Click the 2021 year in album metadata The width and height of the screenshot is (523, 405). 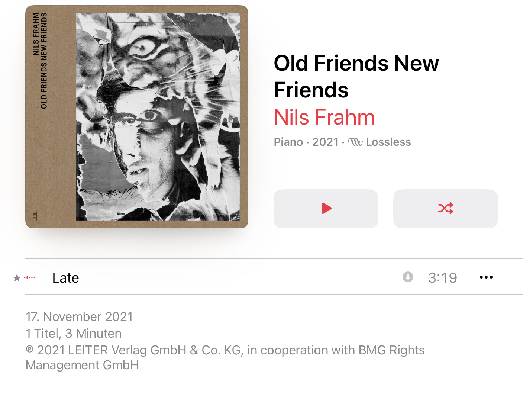(x=325, y=142)
